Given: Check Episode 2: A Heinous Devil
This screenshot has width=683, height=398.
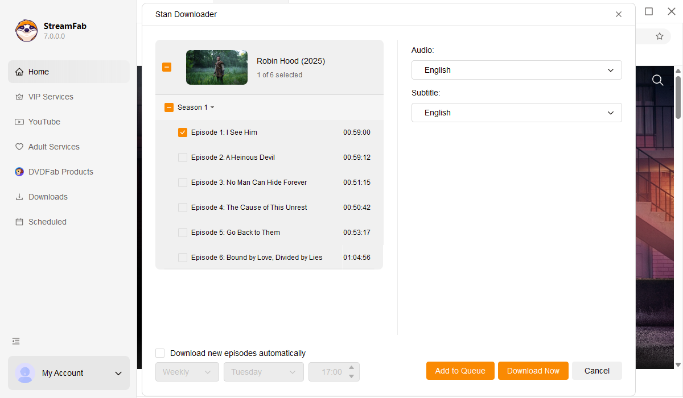Looking at the screenshot, I should click(183, 157).
